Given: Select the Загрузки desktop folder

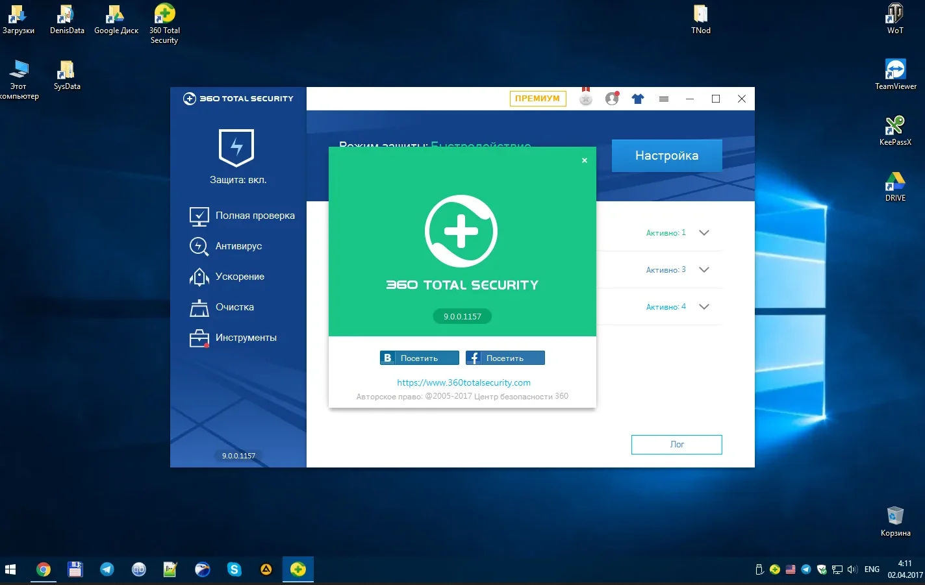Looking at the screenshot, I should [x=18, y=19].
